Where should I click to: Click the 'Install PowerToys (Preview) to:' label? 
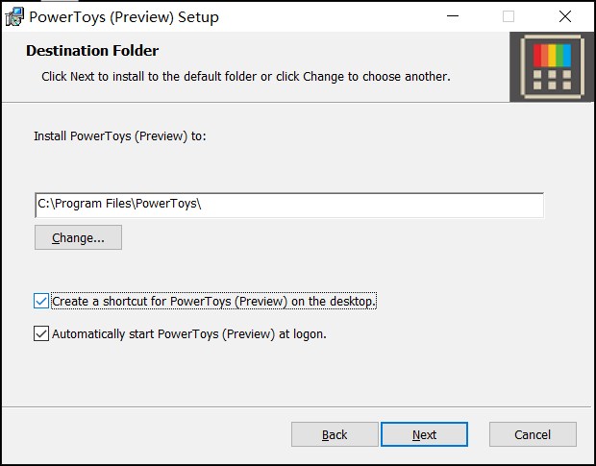pyautogui.click(x=120, y=136)
